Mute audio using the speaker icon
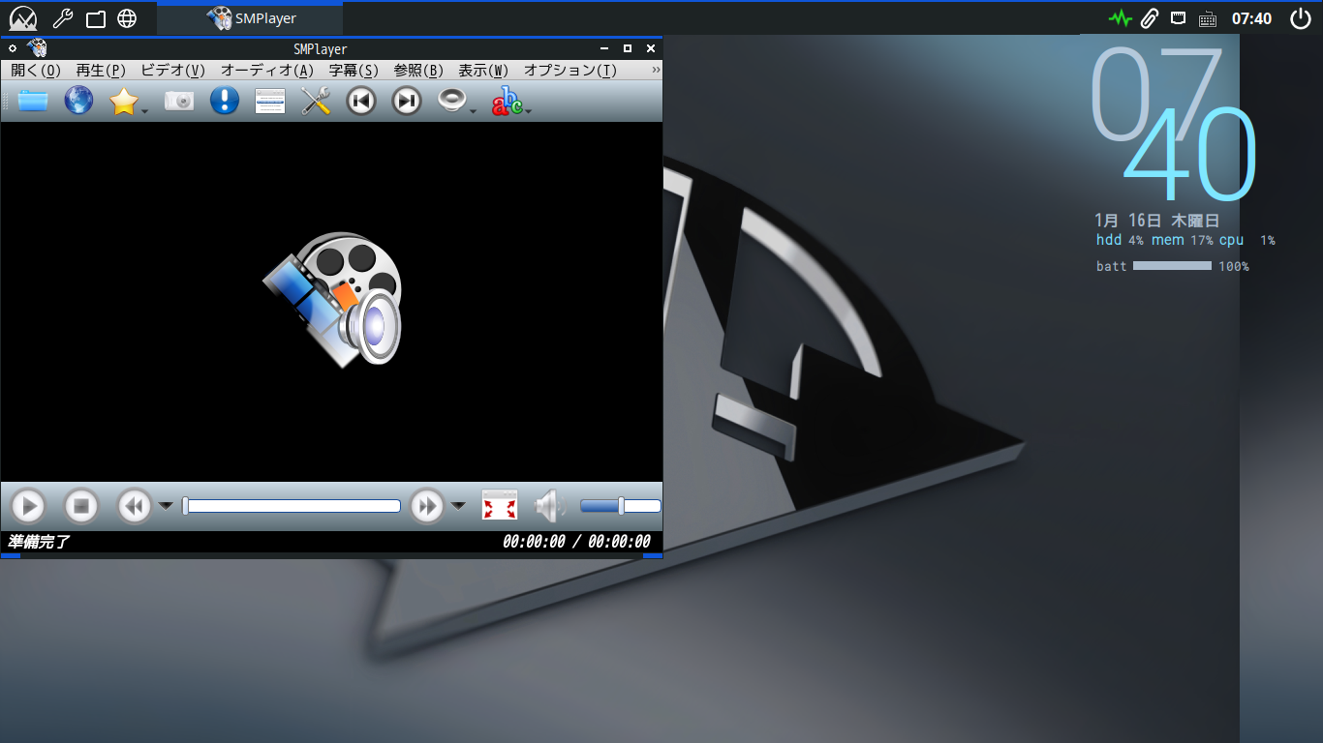This screenshot has height=743, width=1323. tap(549, 506)
